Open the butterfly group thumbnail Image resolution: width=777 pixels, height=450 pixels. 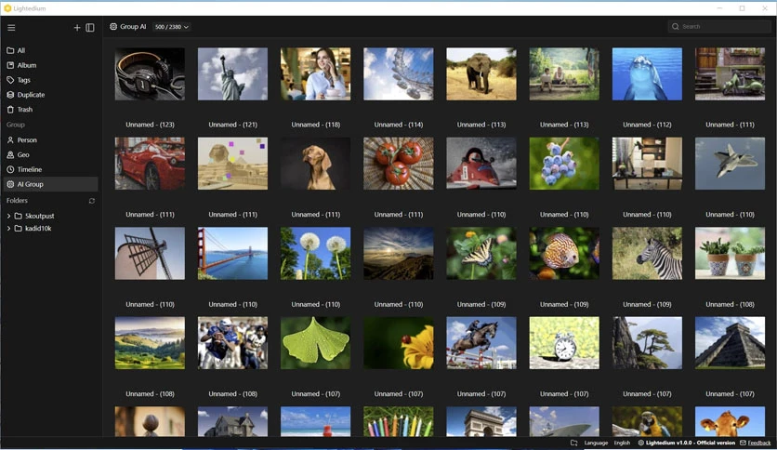pyautogui.click(x=481, y=253)
